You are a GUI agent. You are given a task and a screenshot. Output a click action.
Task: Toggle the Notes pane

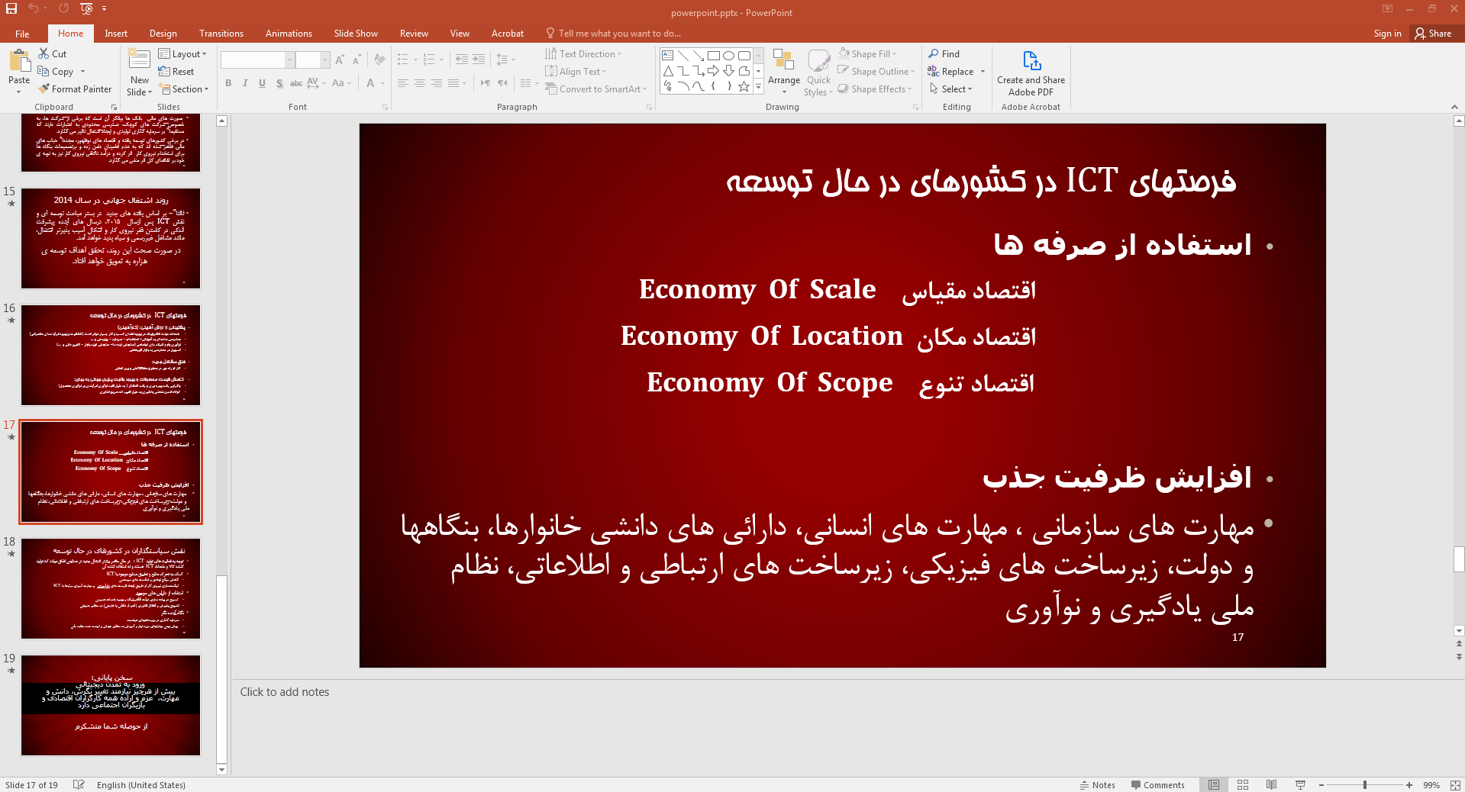tap(1097, 785)
